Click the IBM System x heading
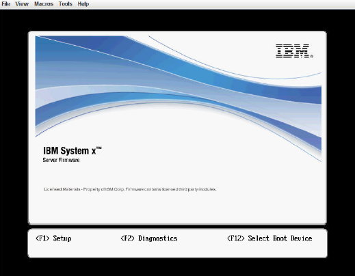The height and width of the screenshot is (276, 355). pyautogui.click(x=73, y=151)
